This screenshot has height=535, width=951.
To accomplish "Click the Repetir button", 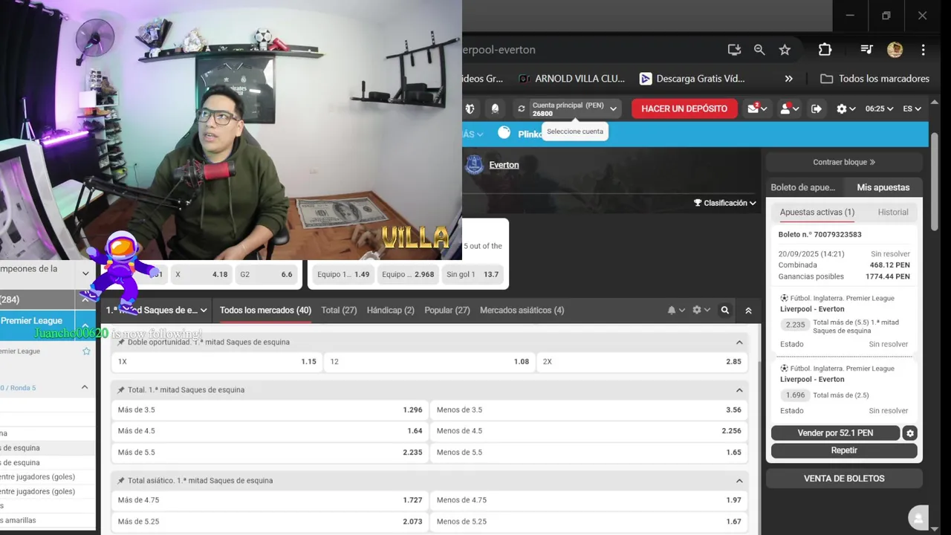I will click(844, 450).
